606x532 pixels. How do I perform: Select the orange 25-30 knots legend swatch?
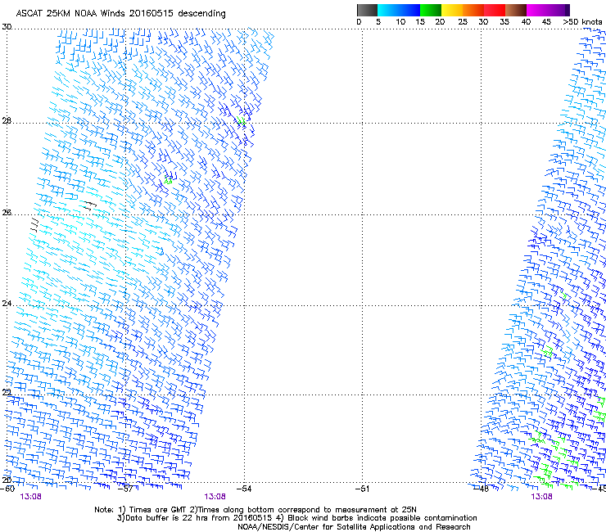tap(473, 10)
